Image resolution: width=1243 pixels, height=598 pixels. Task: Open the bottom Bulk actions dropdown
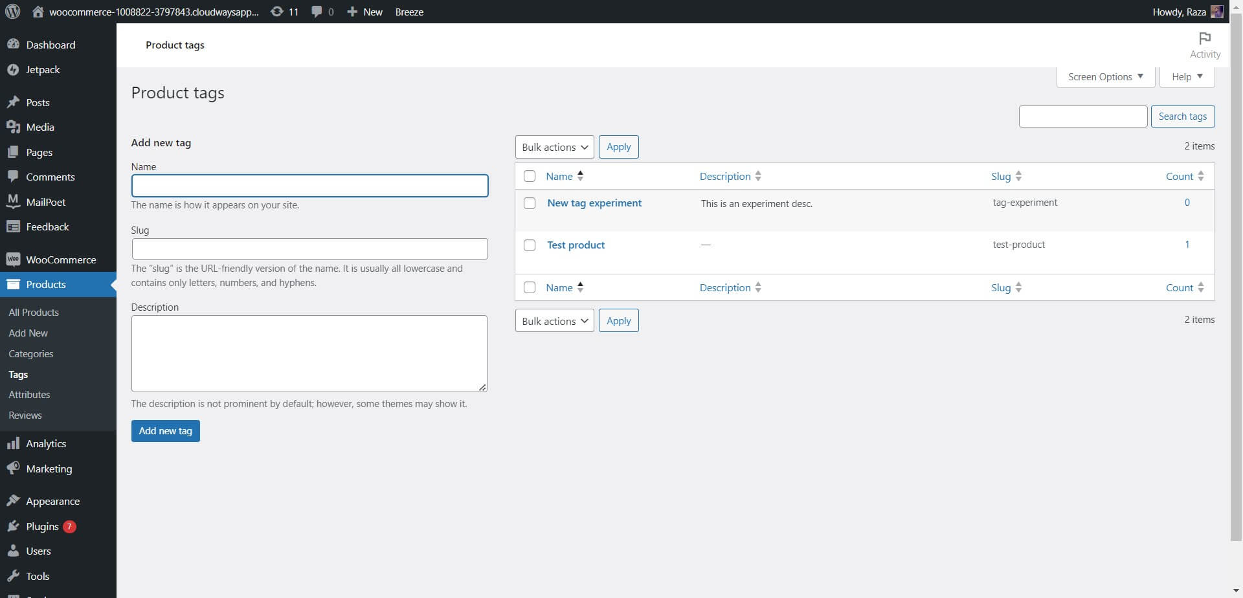[x=555, y=321]
